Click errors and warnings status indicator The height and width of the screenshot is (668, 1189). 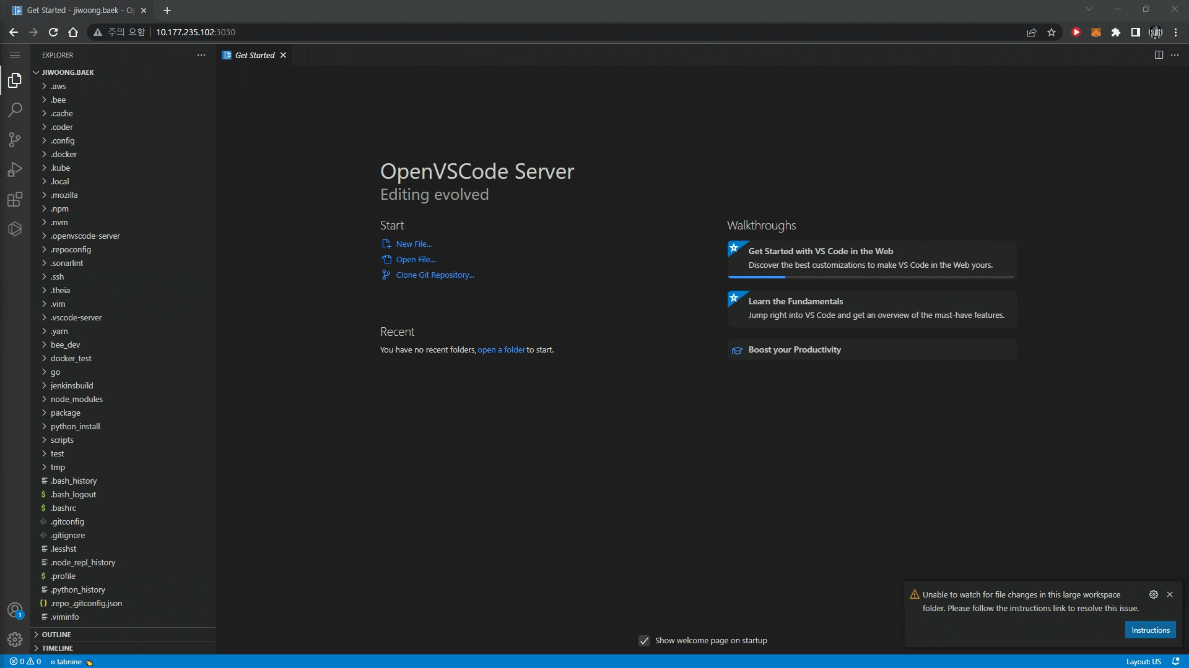coord(25,661)
